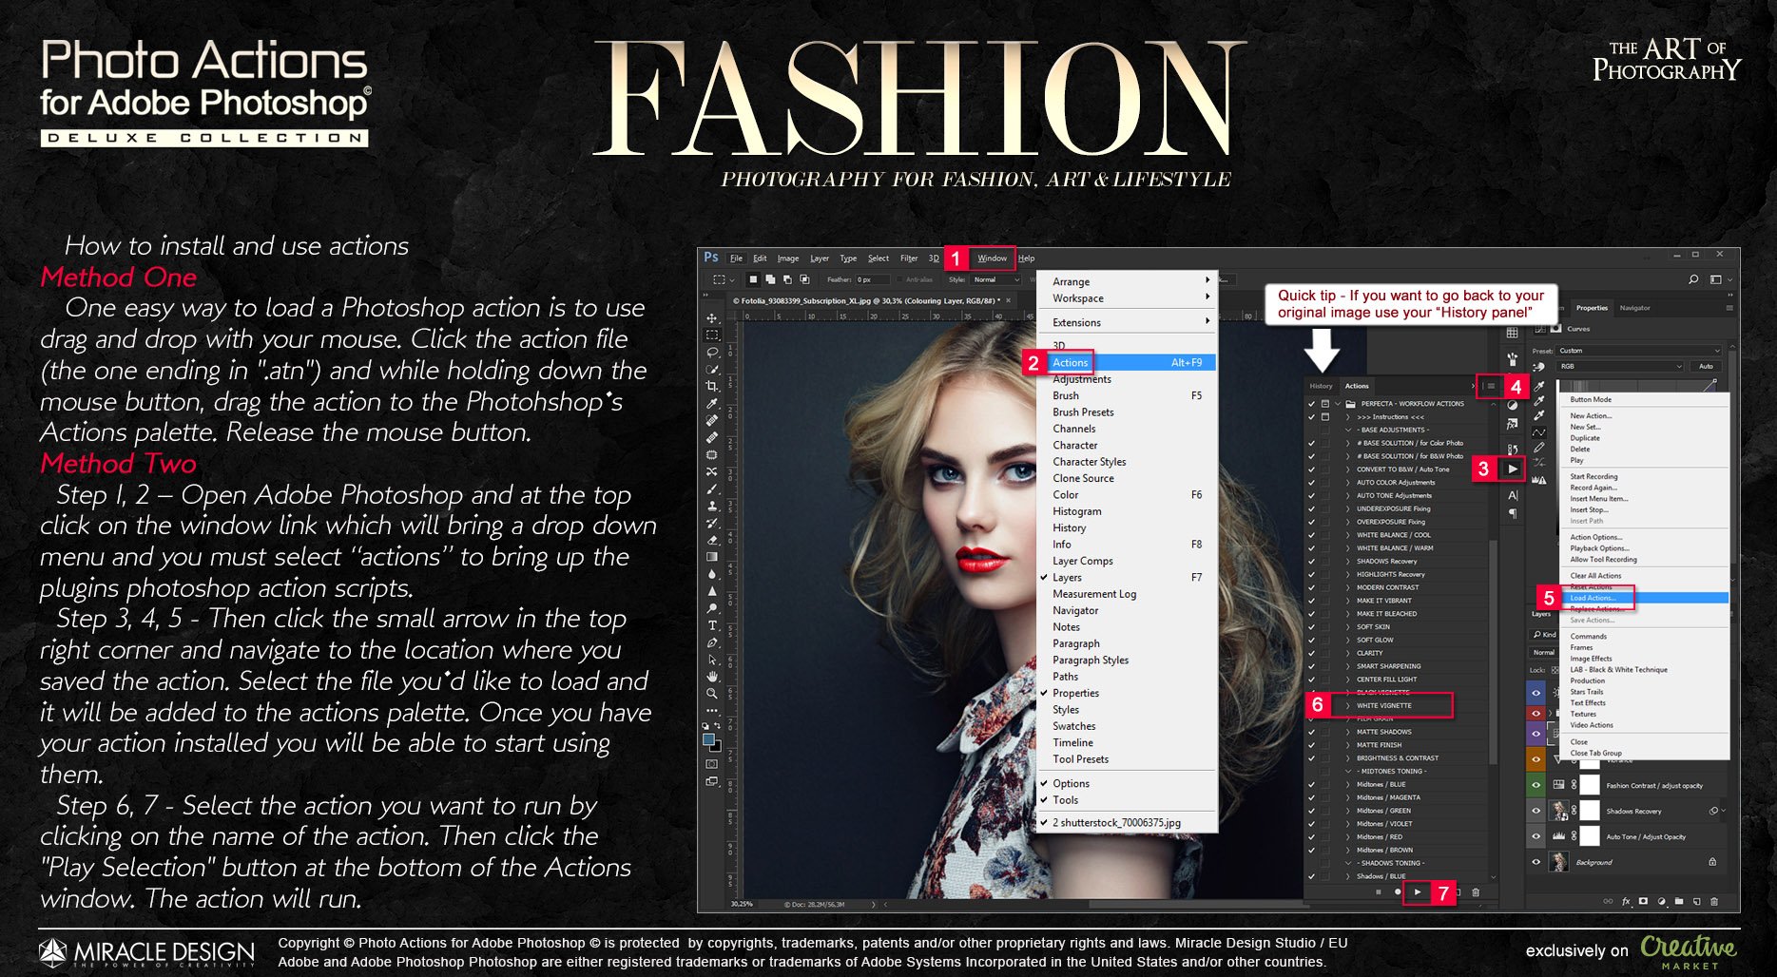Select the Crop tool
The width and height of the screenshot is (1777, 977).
pos(712,386)
